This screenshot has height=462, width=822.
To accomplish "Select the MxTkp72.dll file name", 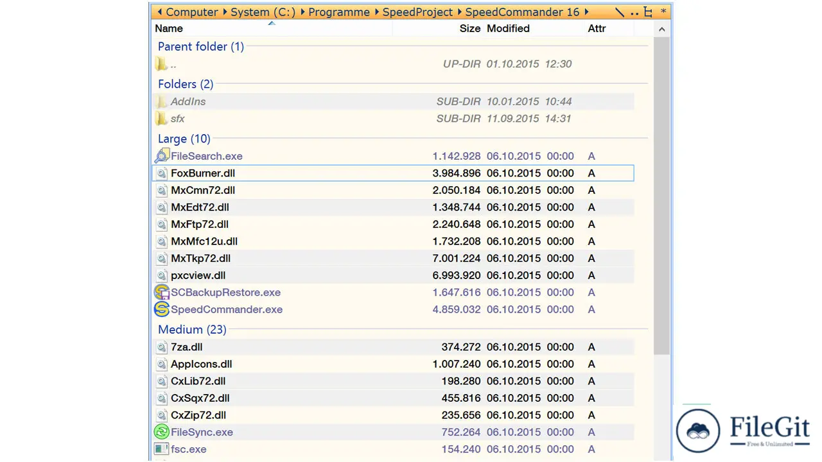I will tap(200, 259).
